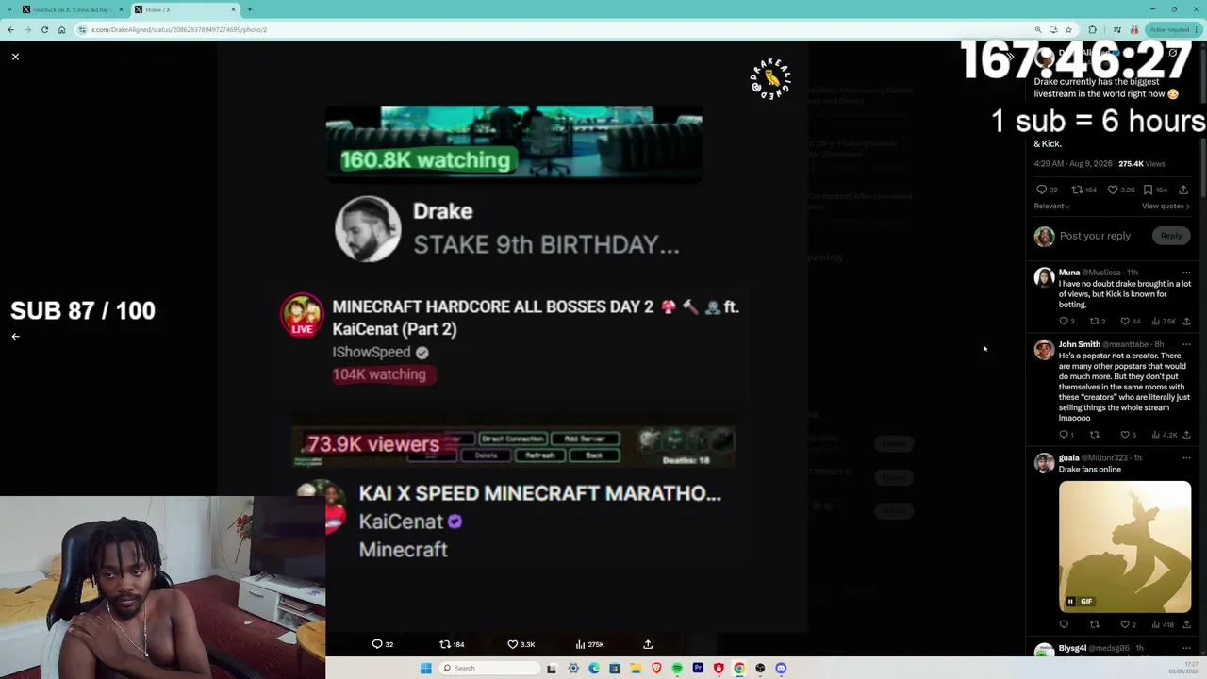
Task: Open Brave browser from the taskbar
Action: pos(656,668)
